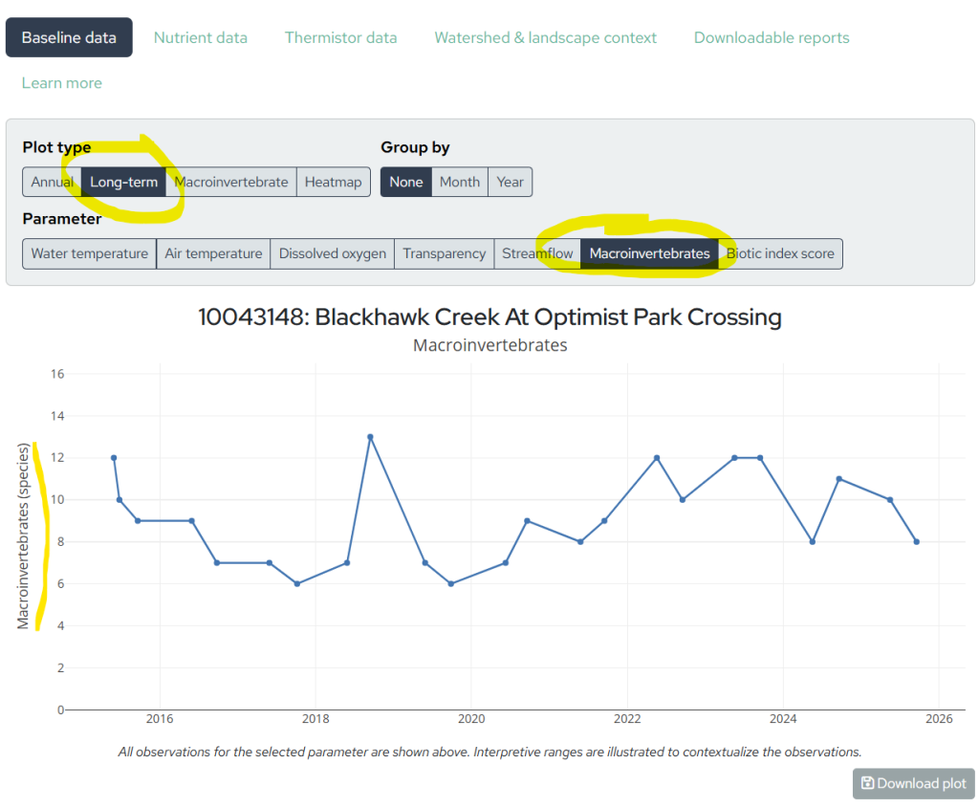Choose Long-term plot type
This screenshot has height=808, width=979.
(x=123, y=182)
